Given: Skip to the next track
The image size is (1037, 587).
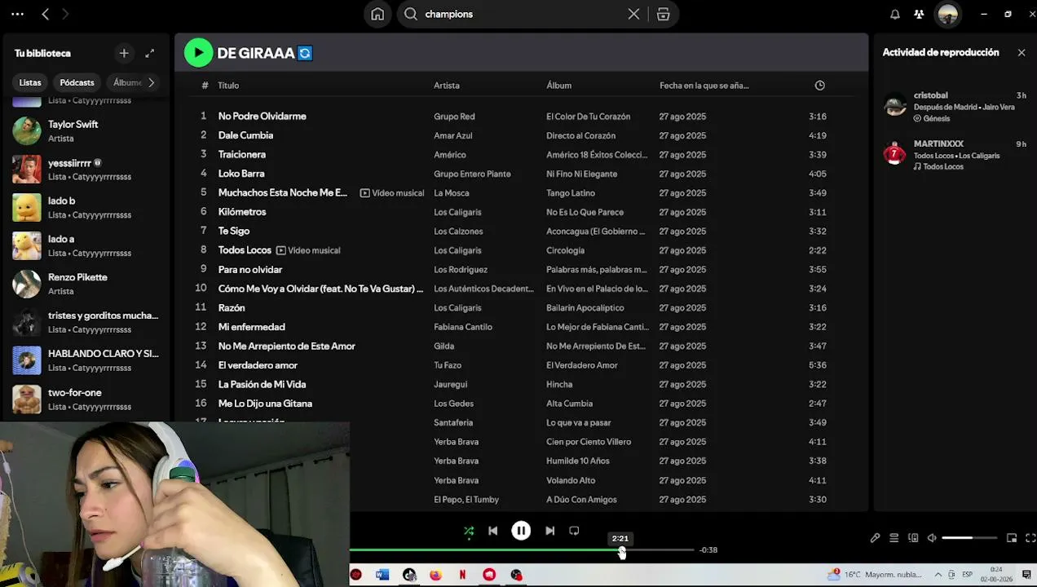Looking at the screenshot, I should (x=549, y=531).
